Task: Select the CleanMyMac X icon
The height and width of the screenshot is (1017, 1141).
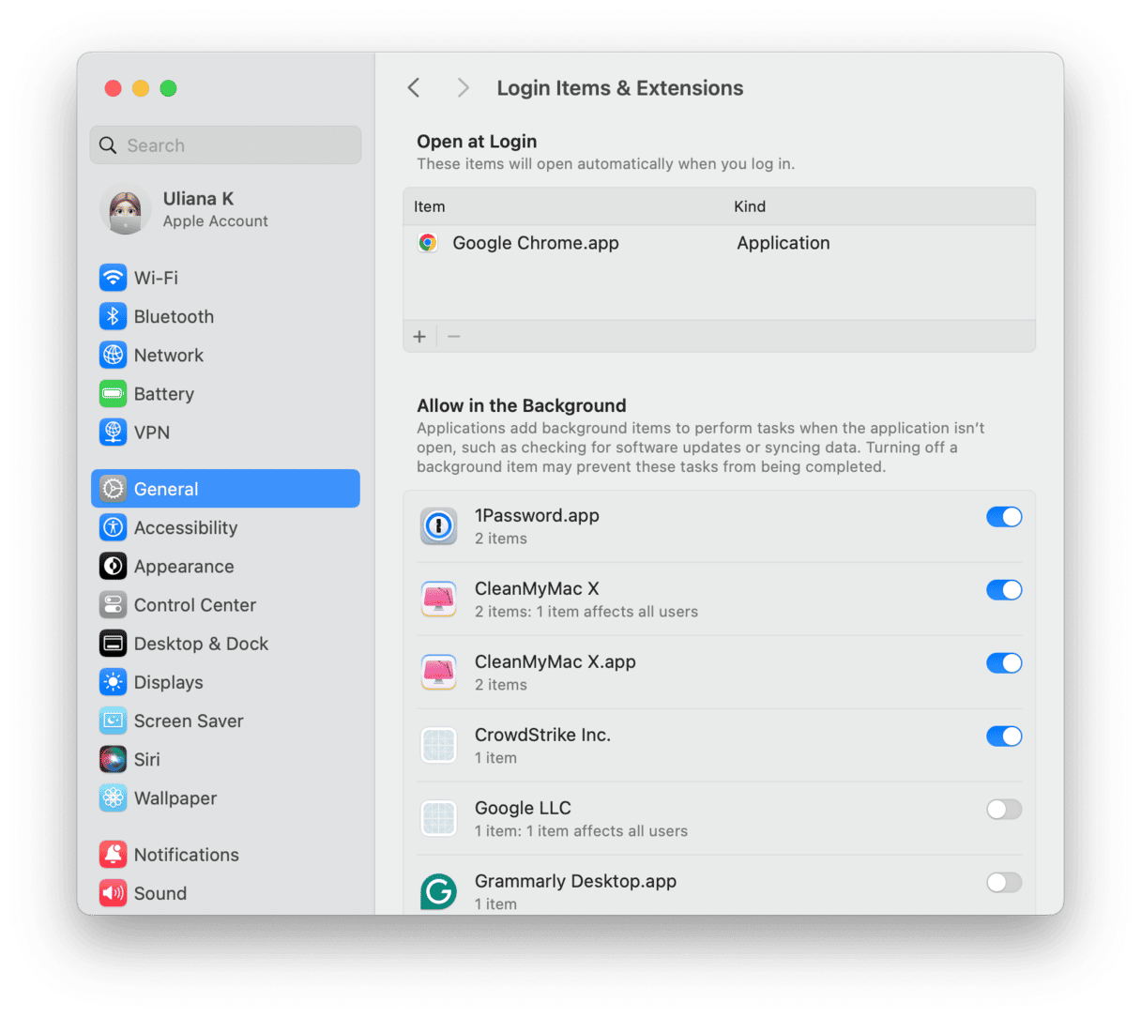Action: pos(438,599)
